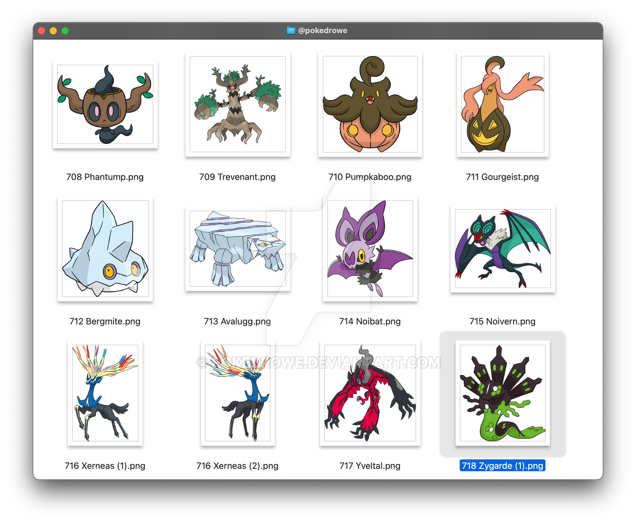Click the filename '716 Xerneas (2).png'
The width and height of the screenshot is (636, 523).
tap(238, 466)
